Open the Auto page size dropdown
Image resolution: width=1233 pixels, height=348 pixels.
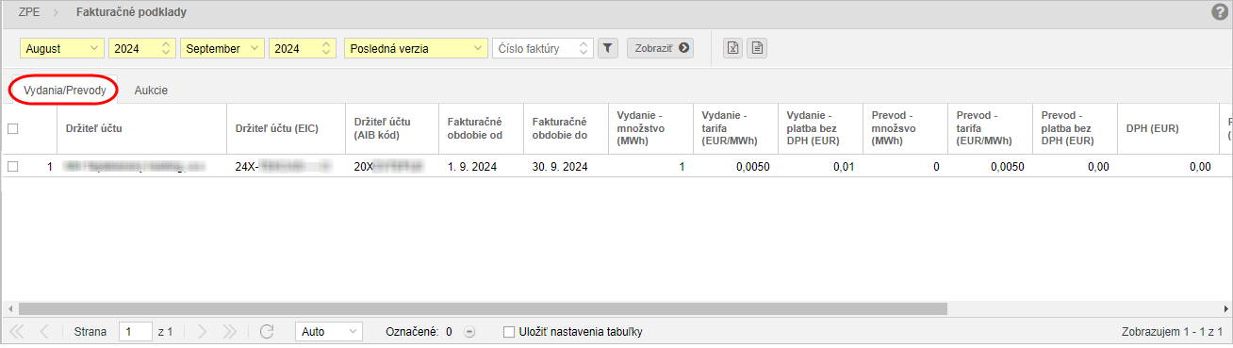tap(328, 332)
